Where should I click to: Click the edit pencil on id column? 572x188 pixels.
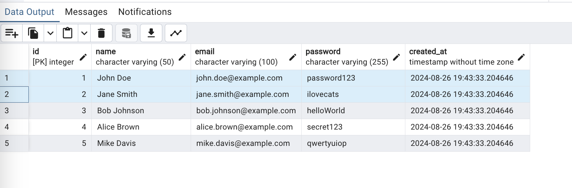[x=83, y=57]
